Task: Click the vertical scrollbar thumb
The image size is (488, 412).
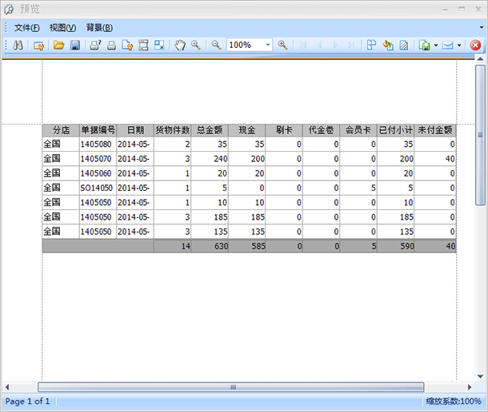Action: tap(480, 135)
